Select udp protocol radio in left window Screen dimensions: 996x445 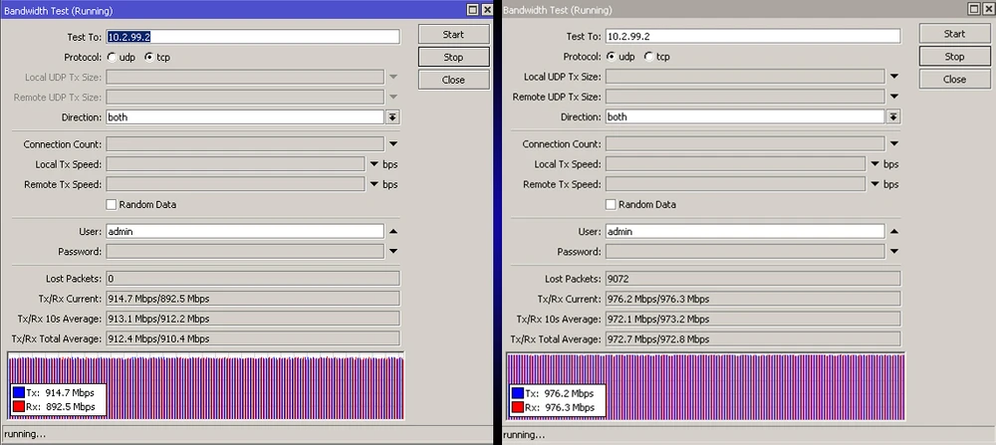tap(112, 57)
